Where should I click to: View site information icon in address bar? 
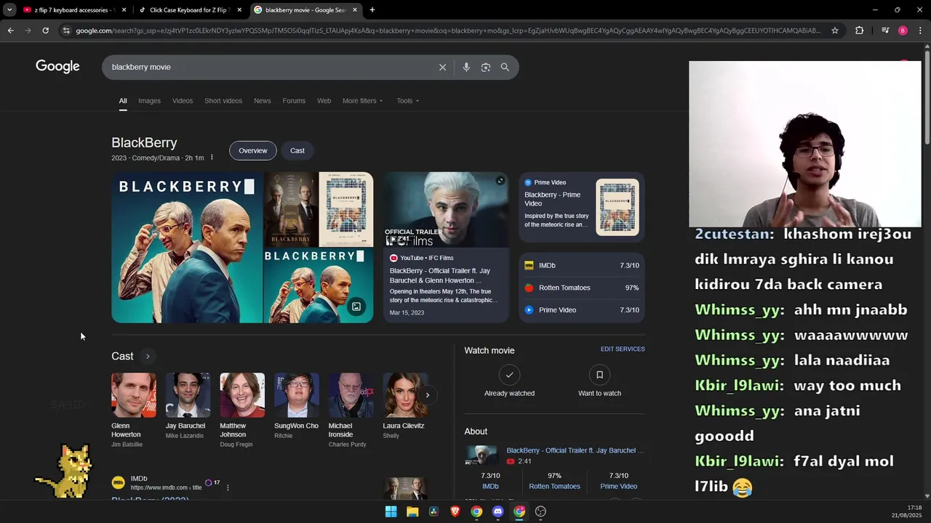coord(66,31)
